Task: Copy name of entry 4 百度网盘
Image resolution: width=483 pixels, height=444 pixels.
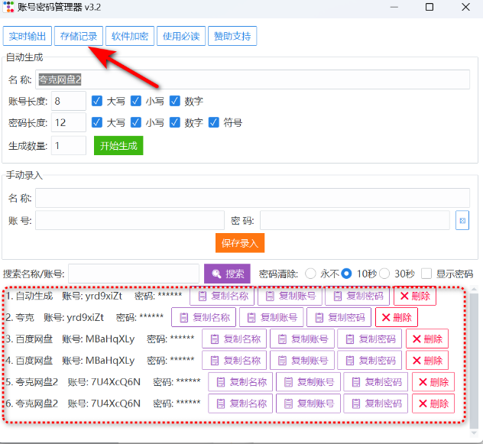Action: coord(234,360)
